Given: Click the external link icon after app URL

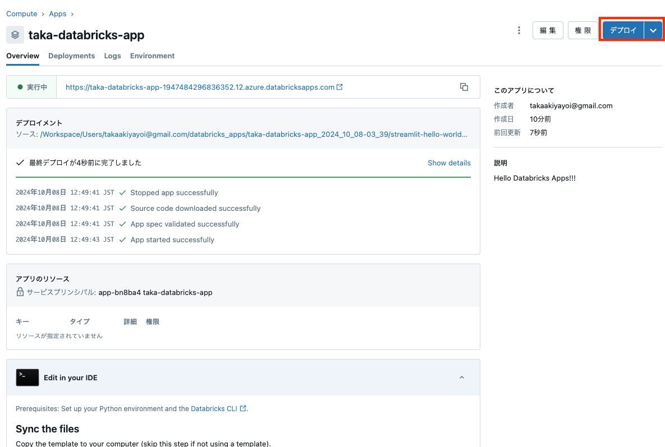Looking at the screenshot, I should pyautogui.click(x=340, y=87).
